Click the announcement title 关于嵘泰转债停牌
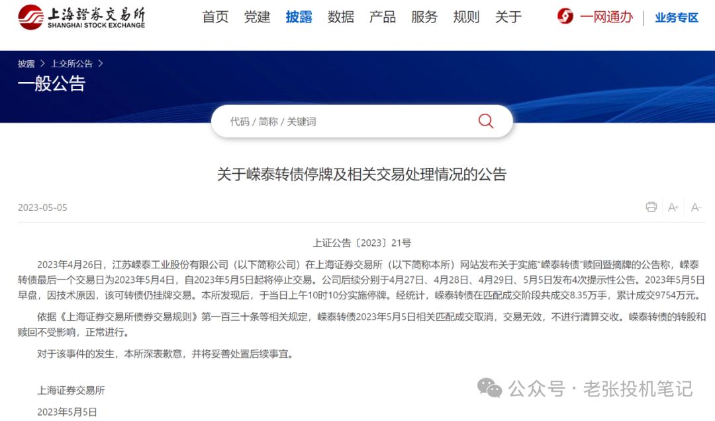This screenshot has height=421, width=715. coord(361,174)
